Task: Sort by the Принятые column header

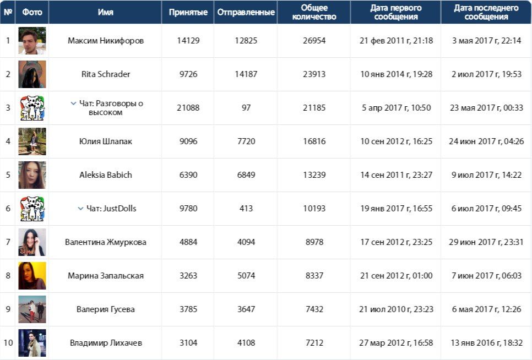Action: click(188, 12)
